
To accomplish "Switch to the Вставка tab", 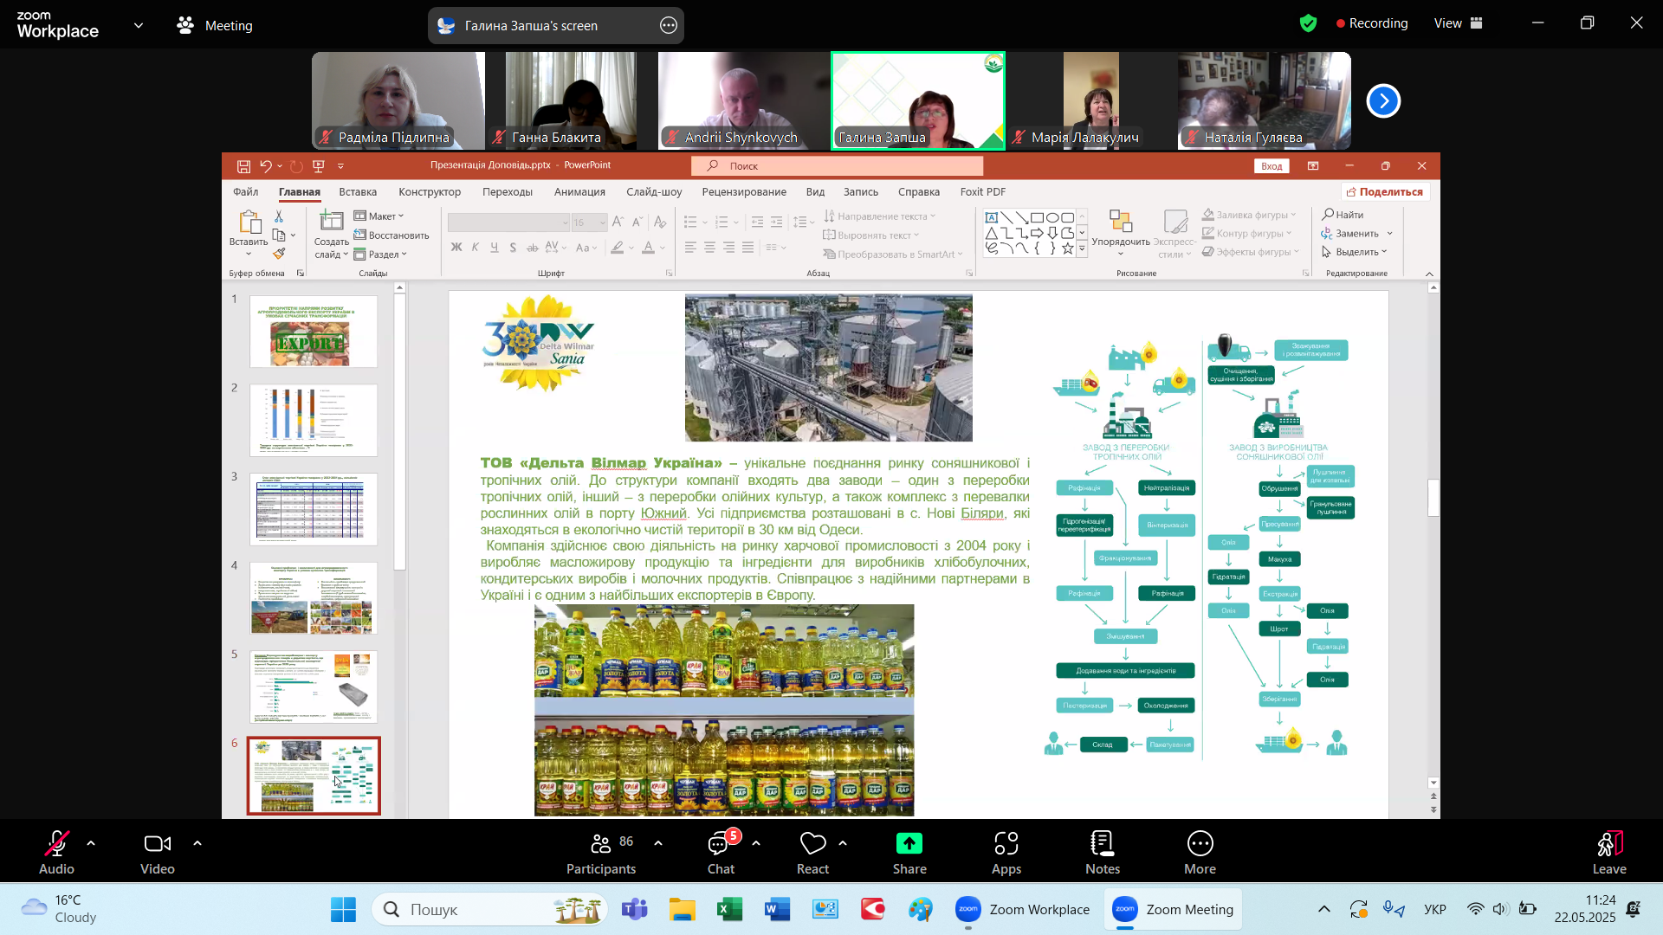I will coord(358,192).
